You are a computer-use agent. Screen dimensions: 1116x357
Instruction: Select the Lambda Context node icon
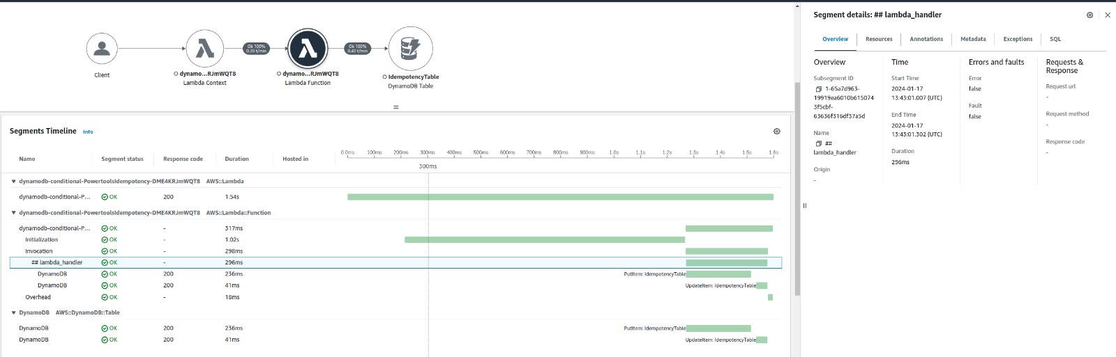(x=204, y=49)
